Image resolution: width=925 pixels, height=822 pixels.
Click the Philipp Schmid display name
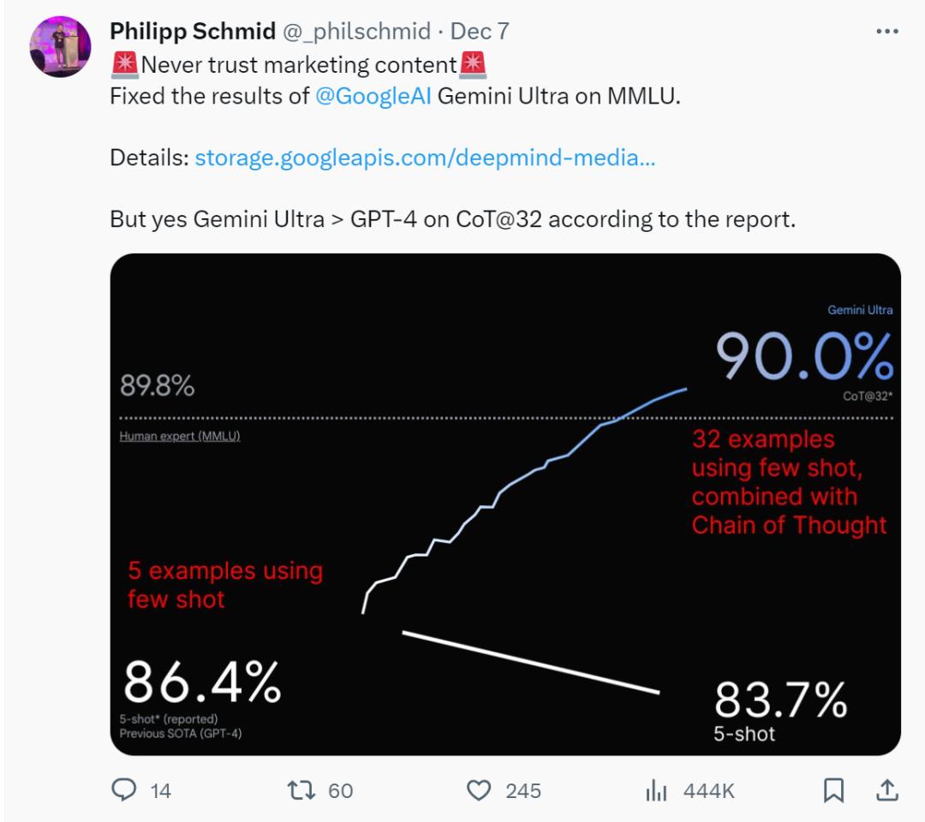tap(193, 32)
